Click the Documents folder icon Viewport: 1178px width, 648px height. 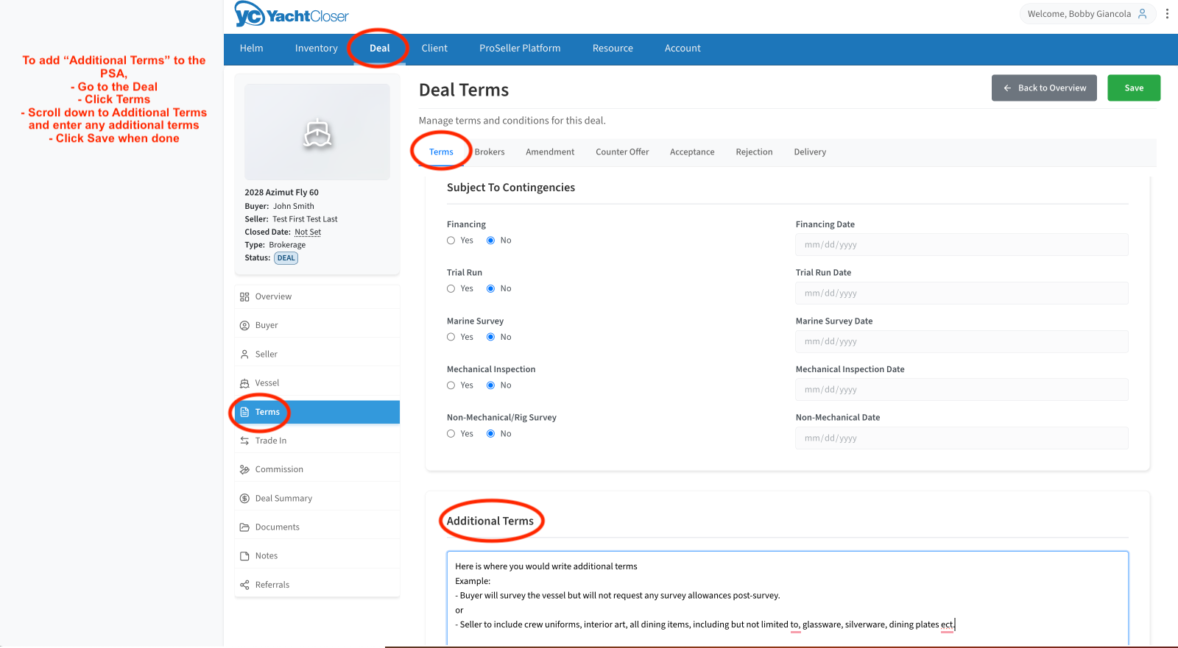tap(244, 527)
